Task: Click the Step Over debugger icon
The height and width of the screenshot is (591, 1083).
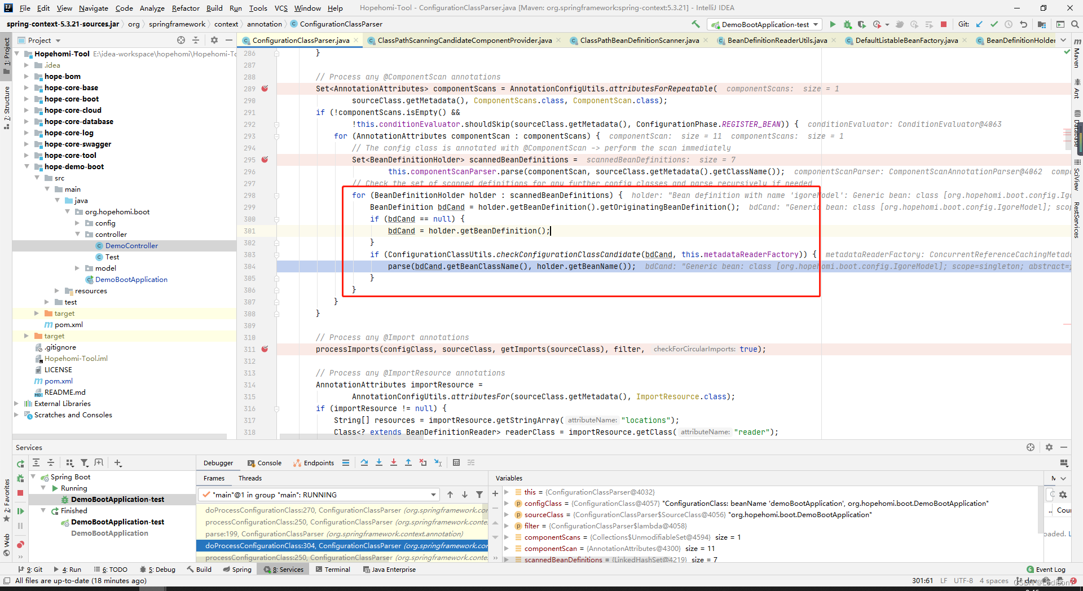Action: (364, 462)
